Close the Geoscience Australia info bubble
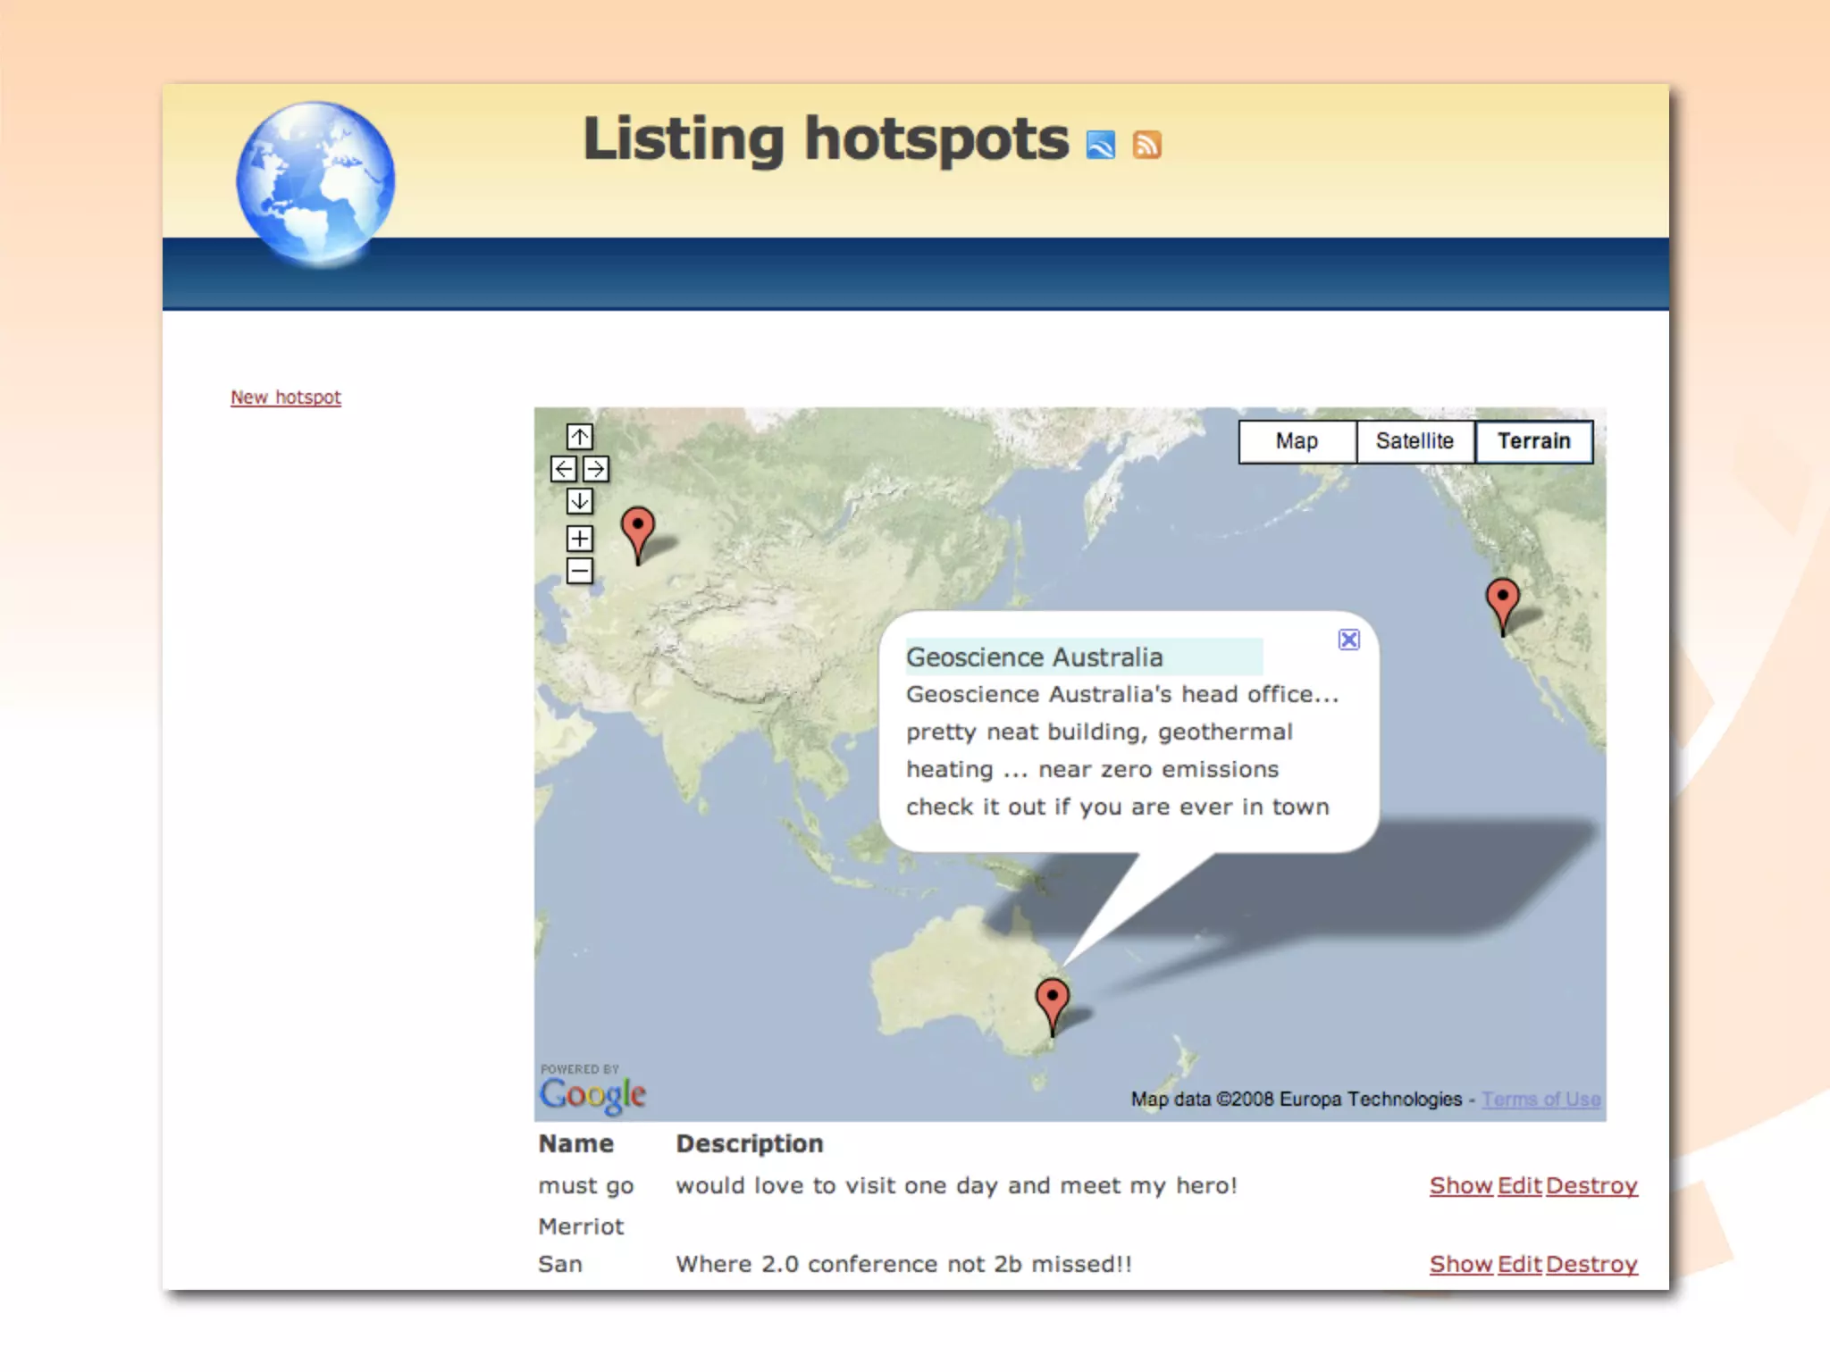 (x=1348, y=640)
